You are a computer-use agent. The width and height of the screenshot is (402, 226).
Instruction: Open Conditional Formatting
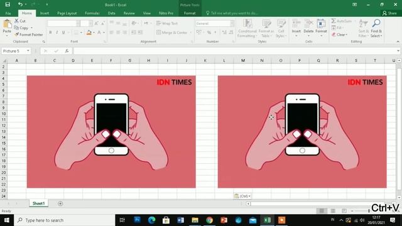(247, 28)
